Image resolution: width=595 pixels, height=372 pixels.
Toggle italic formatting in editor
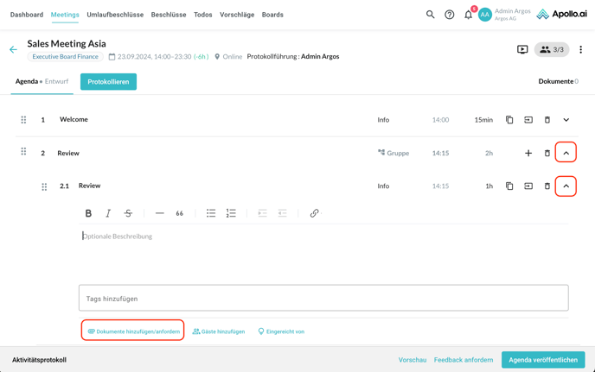click(x=108, y=213)
